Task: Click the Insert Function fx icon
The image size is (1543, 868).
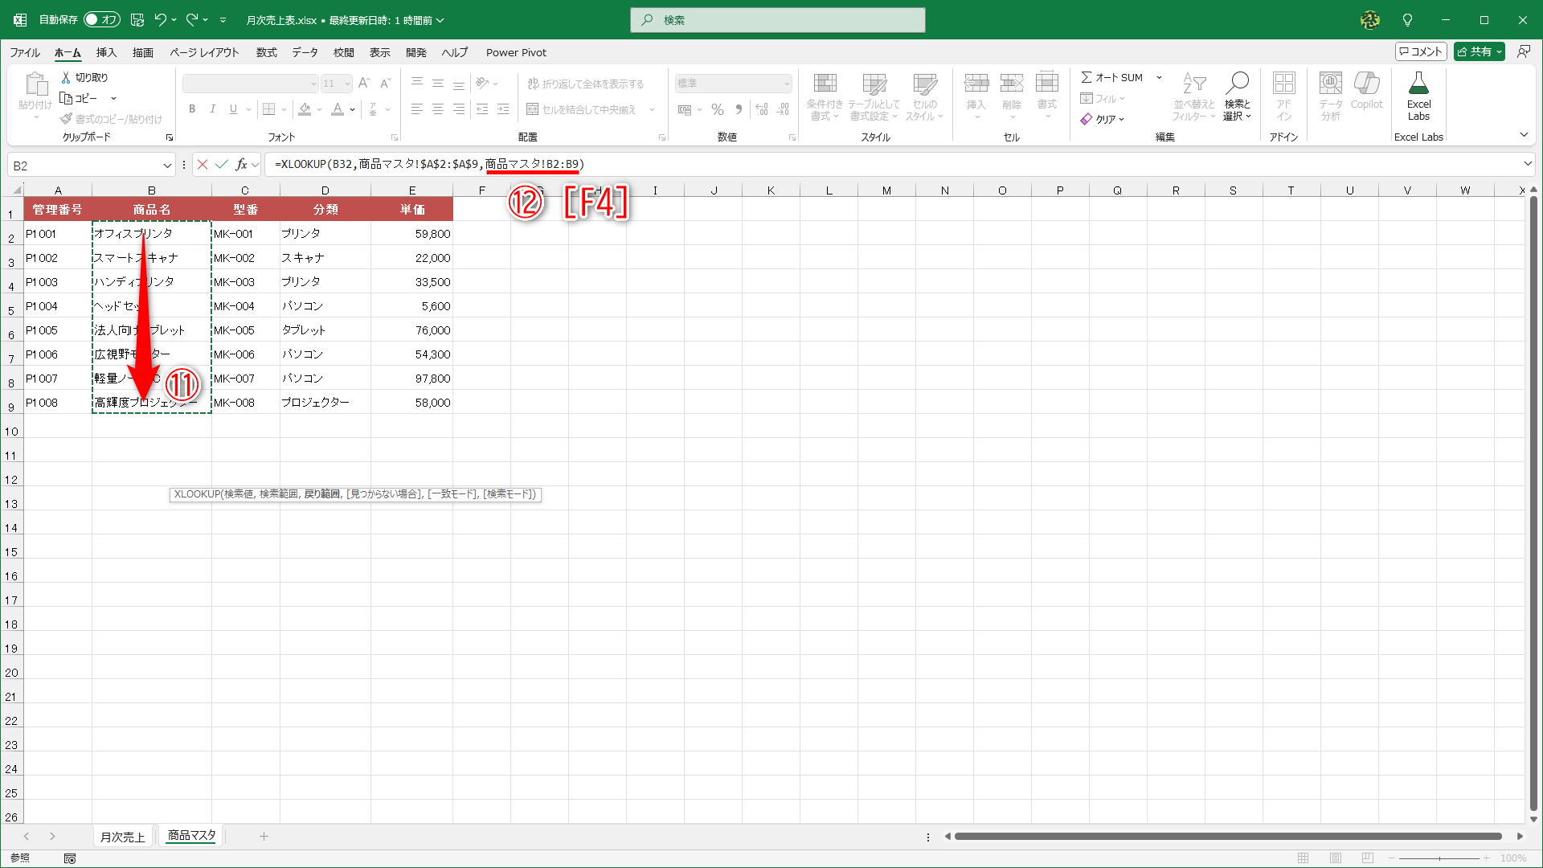Action: pos(241,165)
